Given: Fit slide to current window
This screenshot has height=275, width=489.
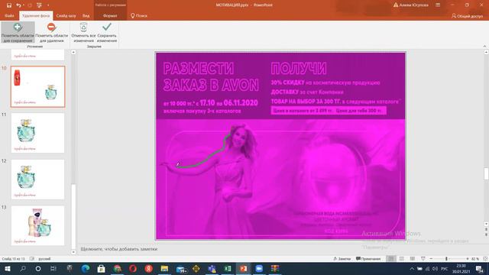Looking at the screenshot, I should 485,259.
